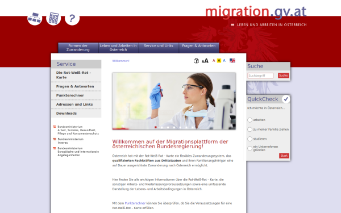The height and width of the screenshot is (213, 341).
Task: Select the blue A contrast option
Action: pos(224,61)
